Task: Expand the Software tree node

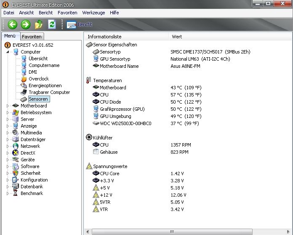Action: pyautogui.click(x=8, y=166)
